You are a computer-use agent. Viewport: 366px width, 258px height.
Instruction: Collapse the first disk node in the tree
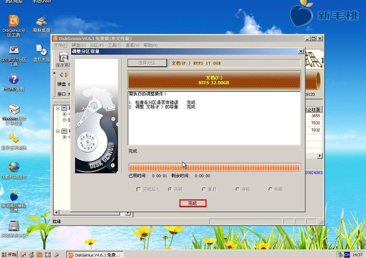[x=58, y=109]
